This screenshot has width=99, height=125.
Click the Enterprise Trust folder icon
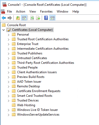click(14, 44)
